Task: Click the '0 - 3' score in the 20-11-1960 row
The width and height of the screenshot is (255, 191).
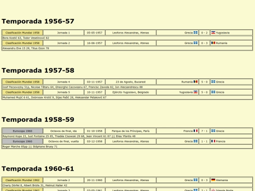Action: tap(204, 180)
